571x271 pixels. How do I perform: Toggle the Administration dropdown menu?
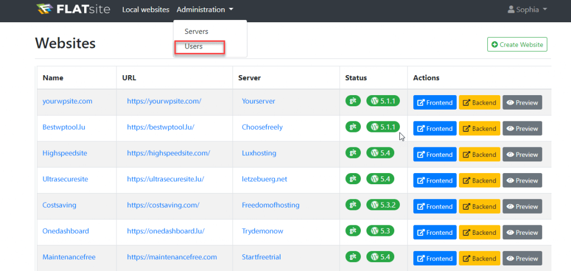[x=205, y=10]
